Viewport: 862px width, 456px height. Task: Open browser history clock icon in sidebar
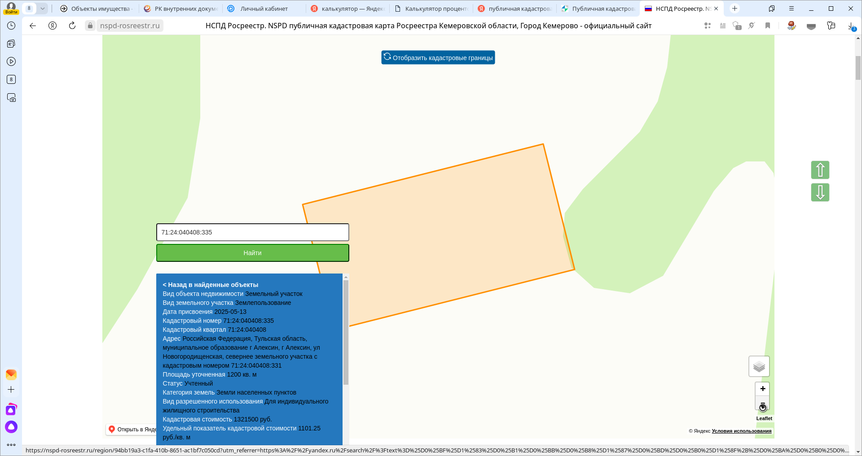[x=11, y=26]
